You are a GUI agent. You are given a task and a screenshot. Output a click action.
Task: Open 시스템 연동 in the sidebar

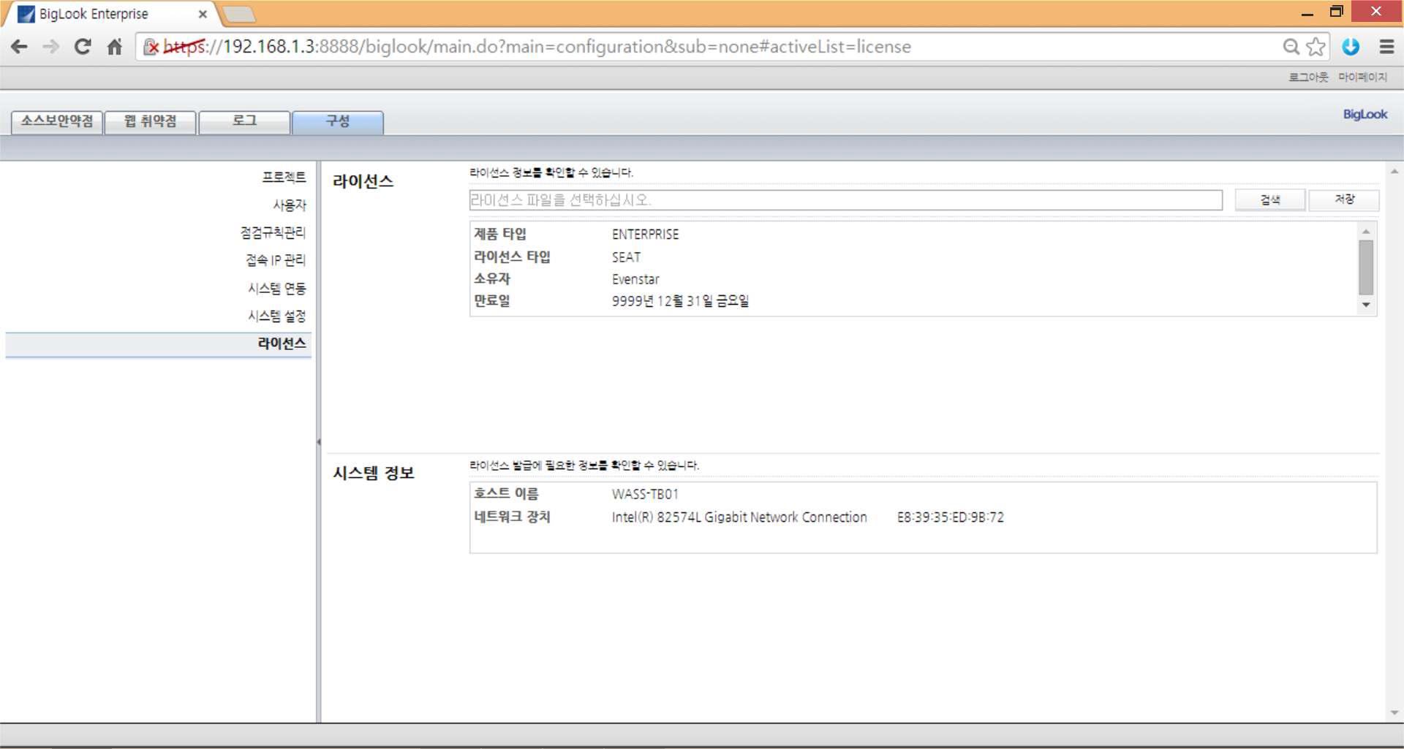pyautogui.click(x=276, y=288)
